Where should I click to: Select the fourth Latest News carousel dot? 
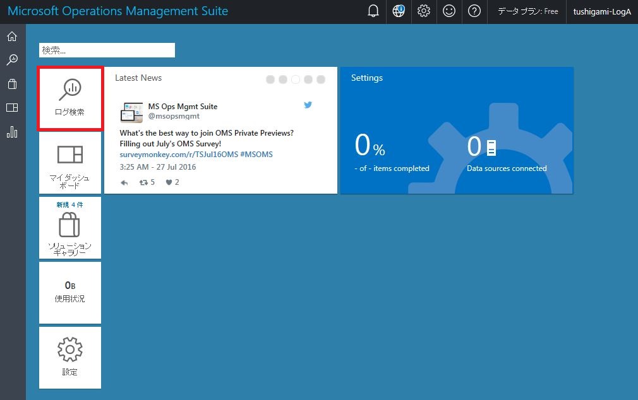[x=308, y=79]
